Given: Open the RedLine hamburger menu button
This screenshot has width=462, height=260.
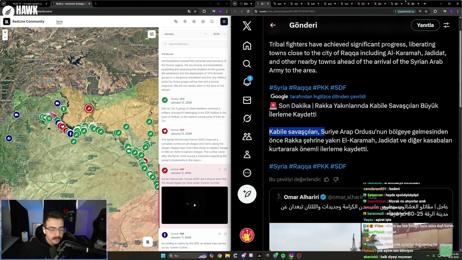Looking at the screenshot, I should tap(224, 21).
